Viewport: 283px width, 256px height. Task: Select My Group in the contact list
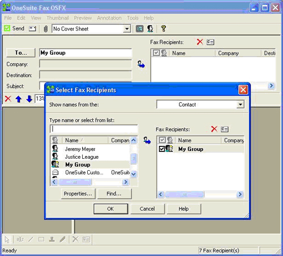pyautogui.click(x=90, y=164)
